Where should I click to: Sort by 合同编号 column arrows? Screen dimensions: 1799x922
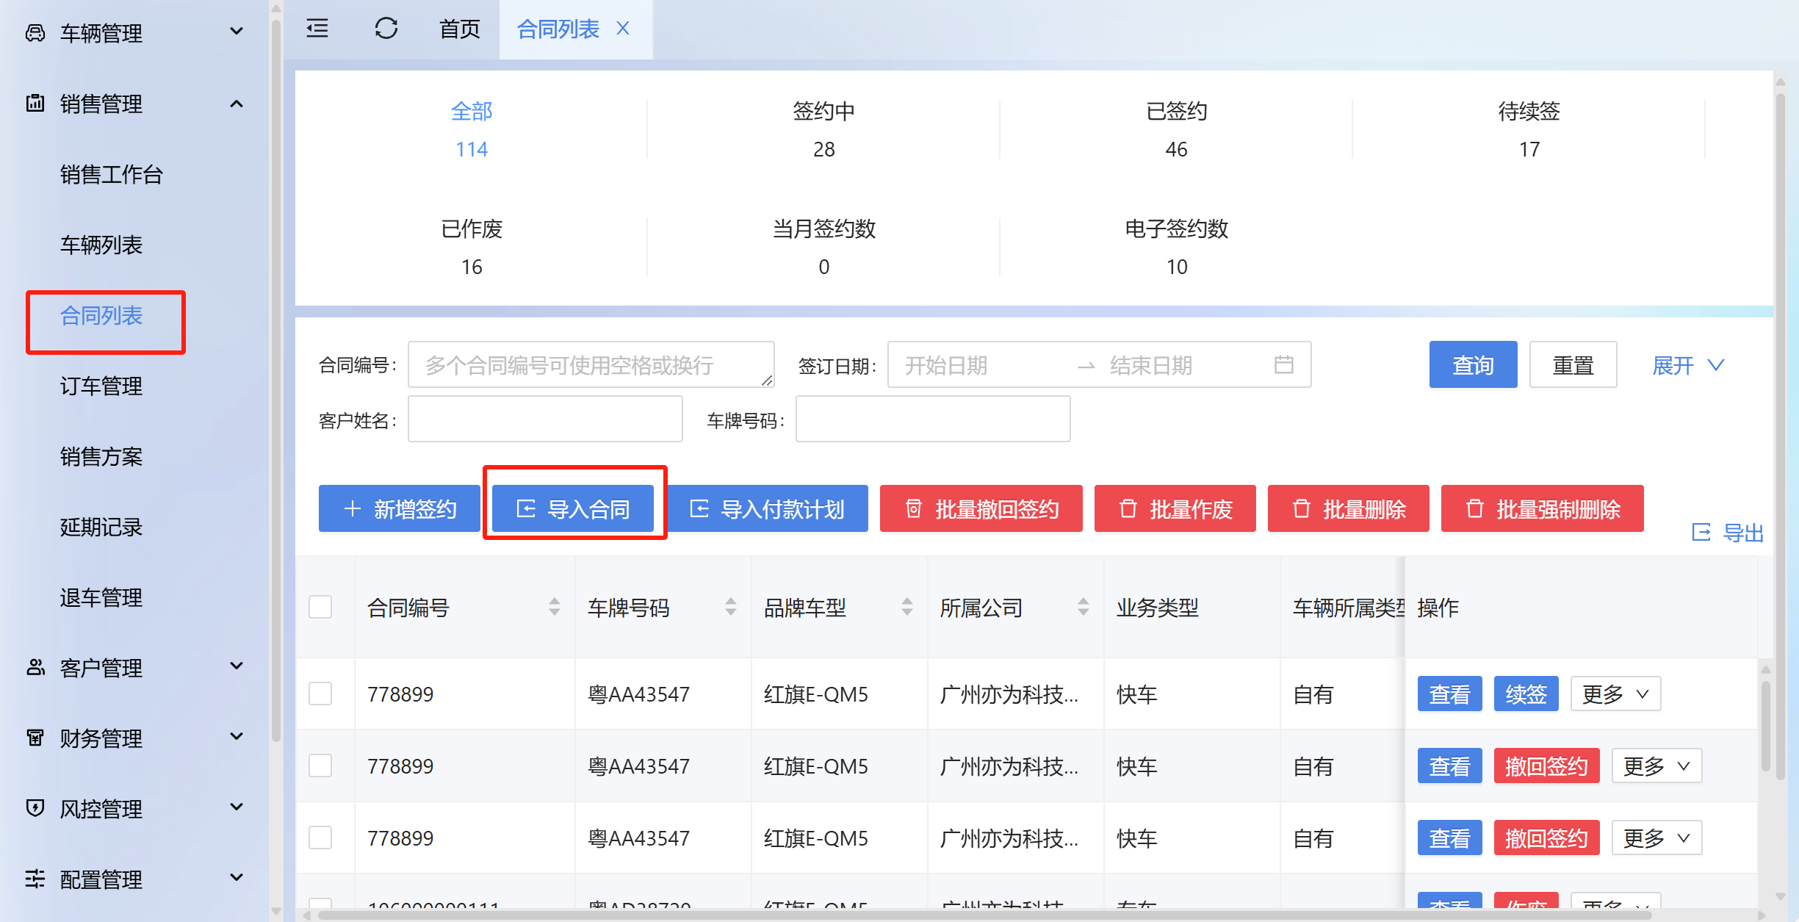554,607
